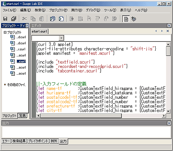Screen dimensions: 173x151
Task: Collapse the プロジェクト tree node
Action: (x=5, y=32)
